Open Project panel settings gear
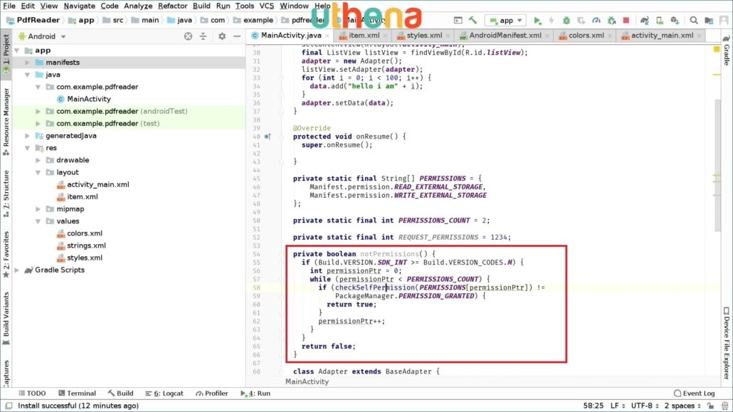Image resolution: width=733 pixels, height=412 pixels. 222,36
